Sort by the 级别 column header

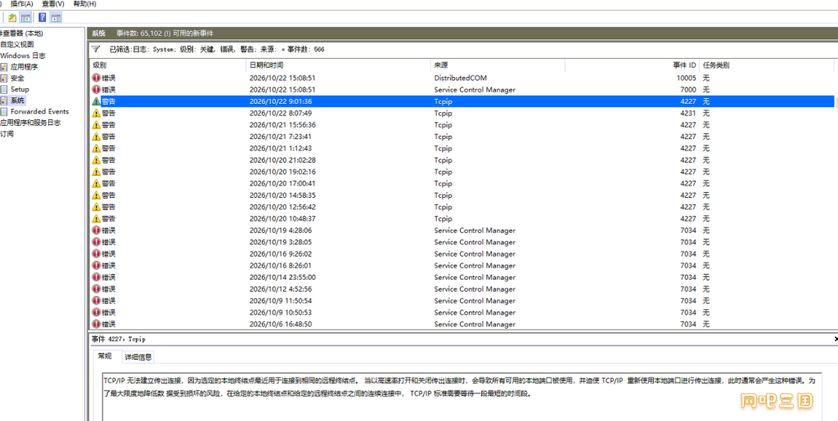tap(168, 65)
